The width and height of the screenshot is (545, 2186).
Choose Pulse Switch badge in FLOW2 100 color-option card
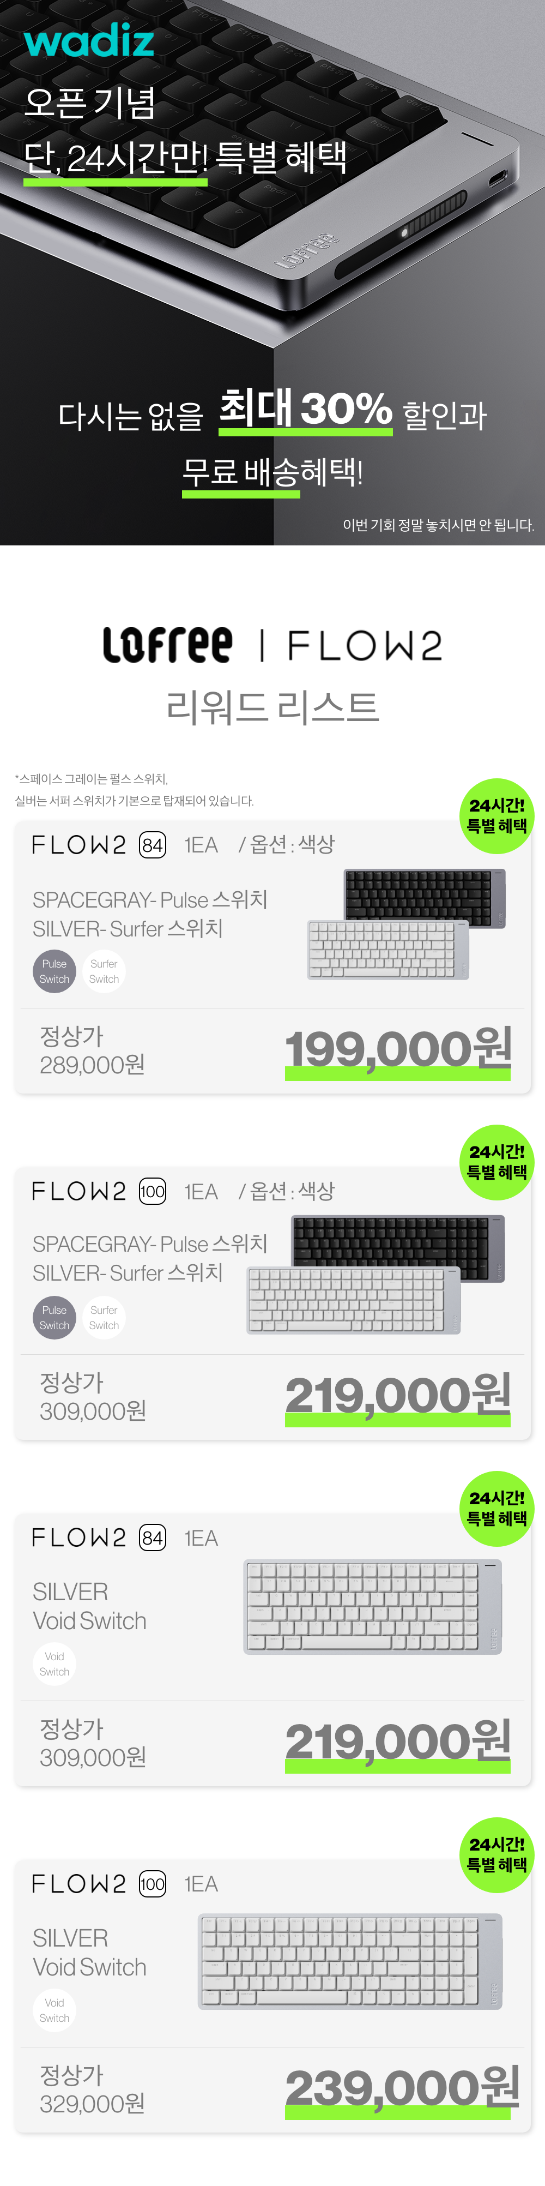(55, 1317)
